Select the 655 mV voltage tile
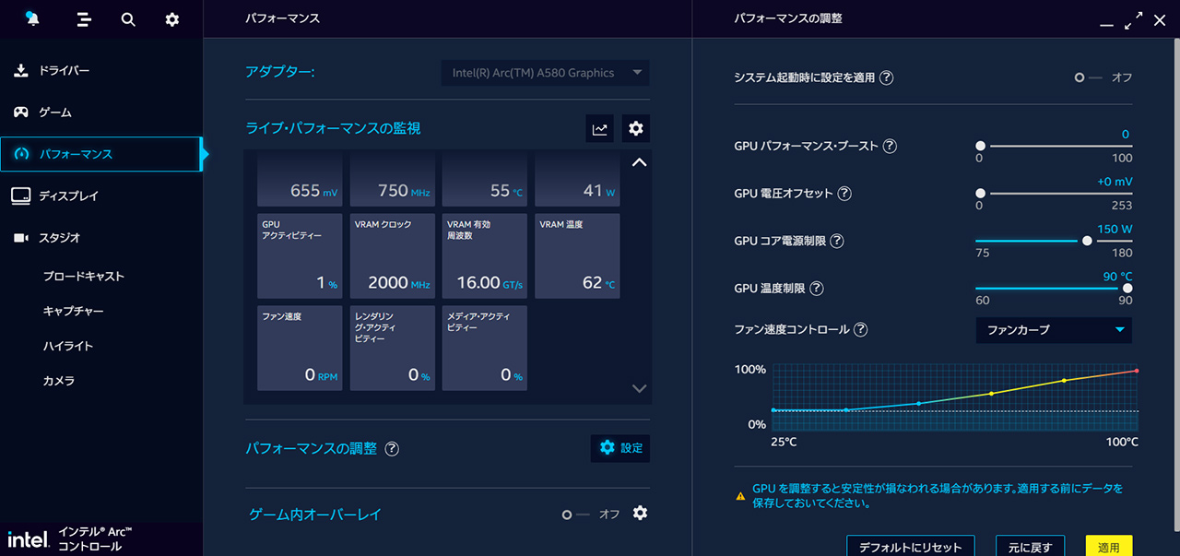The width and height of the screenshot is (1180, 556). [300, 181]
